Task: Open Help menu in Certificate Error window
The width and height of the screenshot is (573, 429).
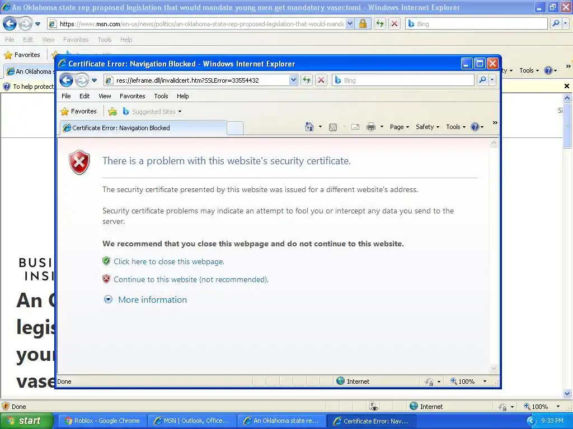Action: tap(183, 96)
